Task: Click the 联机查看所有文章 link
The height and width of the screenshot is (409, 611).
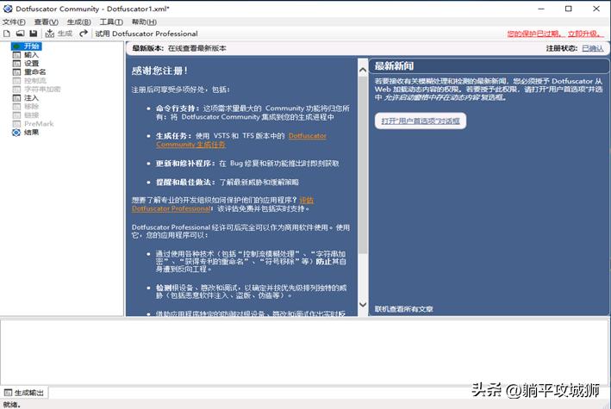Action: (x=403, y=309)
